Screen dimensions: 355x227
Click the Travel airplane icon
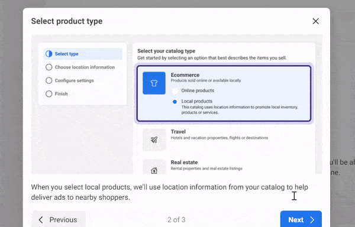point(154,140)
